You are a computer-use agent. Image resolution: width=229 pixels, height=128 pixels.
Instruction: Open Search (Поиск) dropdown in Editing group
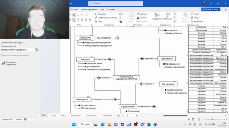[x=196, y=14]
